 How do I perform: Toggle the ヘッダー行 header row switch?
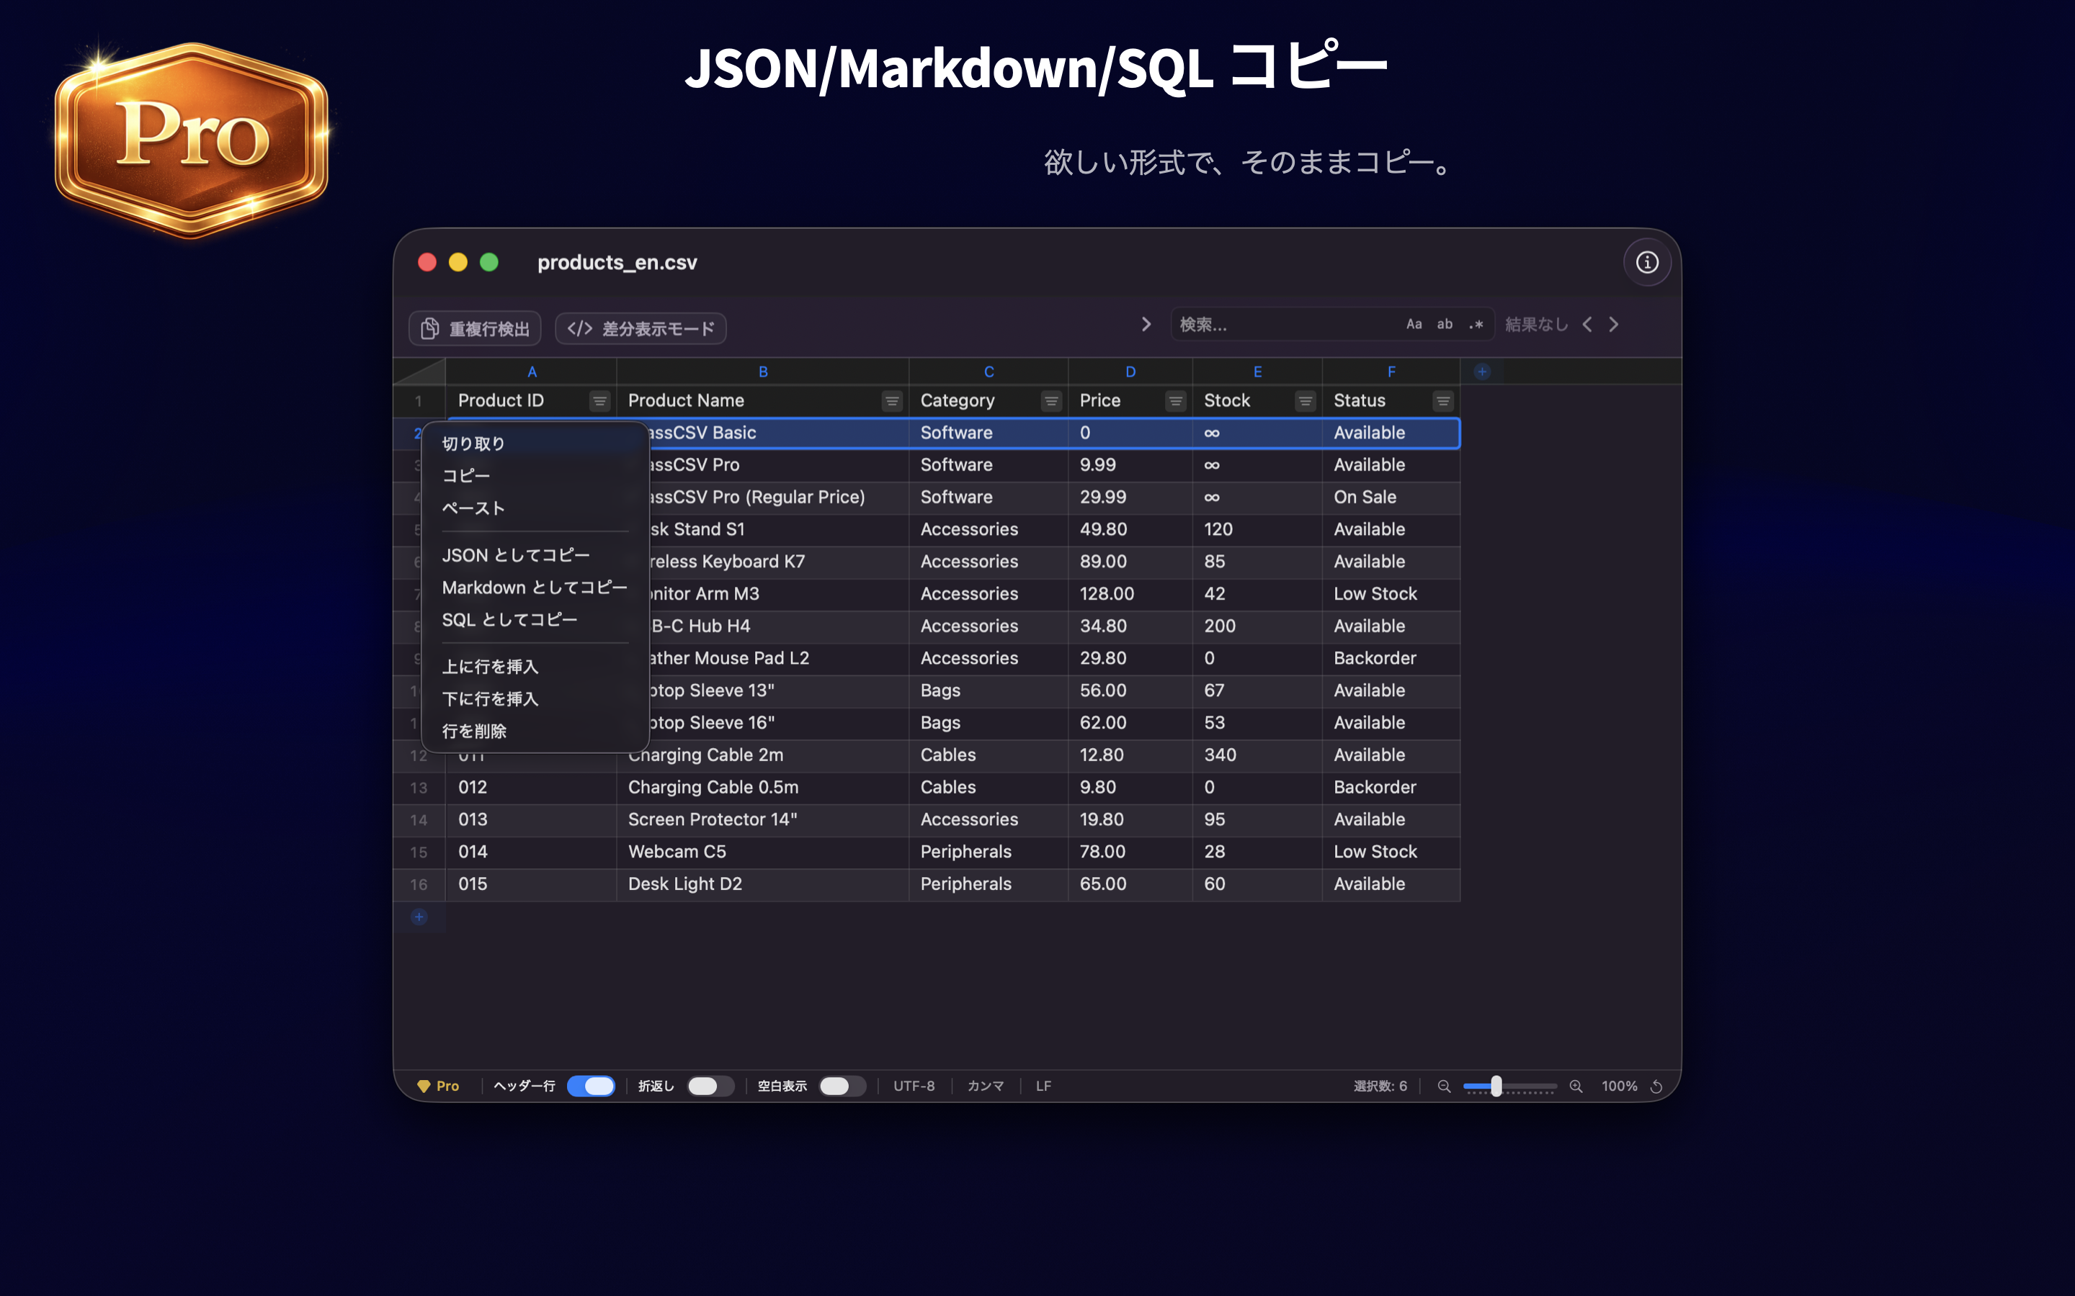click(591, 1086)
